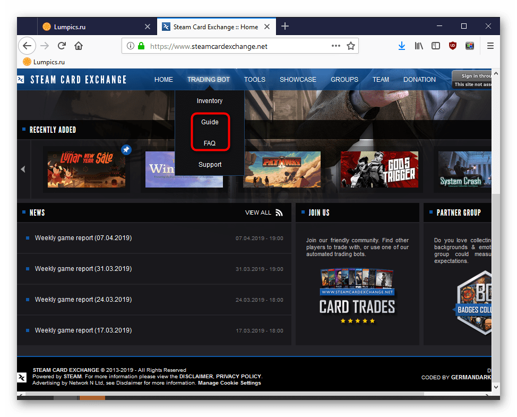Open the Firefox hamburger menu
This screenshot has width=517, height=417.
click(x=490, y=46)
